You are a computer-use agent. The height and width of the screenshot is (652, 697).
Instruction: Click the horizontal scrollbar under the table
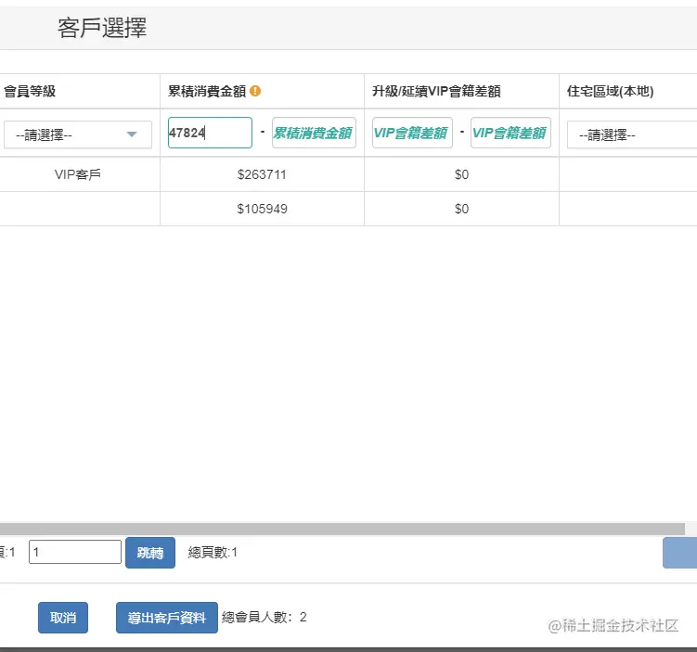pos(342,529)
